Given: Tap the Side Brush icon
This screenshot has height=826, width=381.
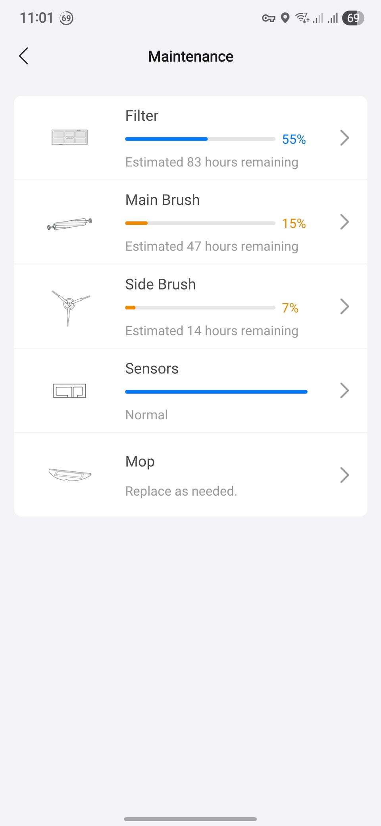Looking at the screenshot, I should [x=70, y=305].
